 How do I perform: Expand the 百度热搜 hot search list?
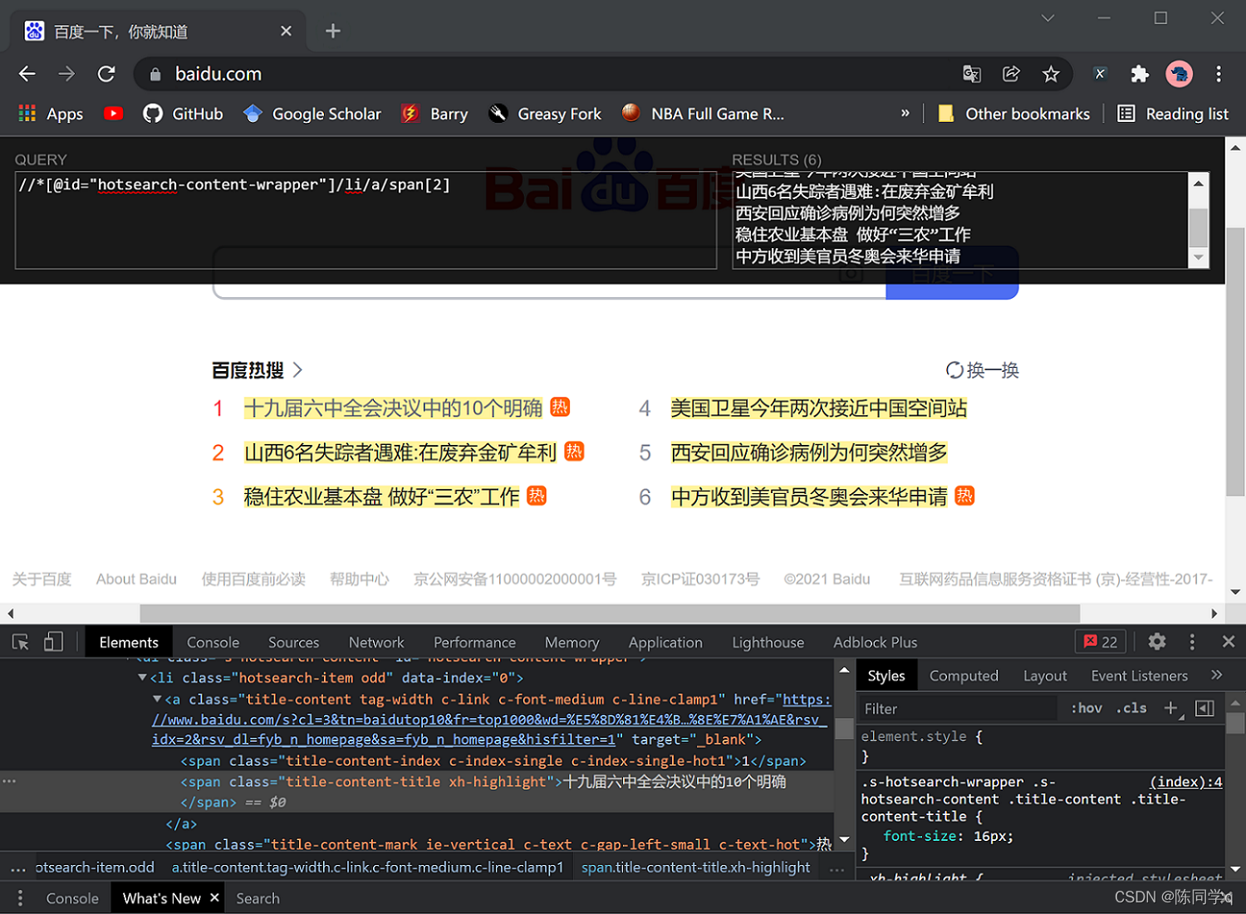[x=257, y=369]
